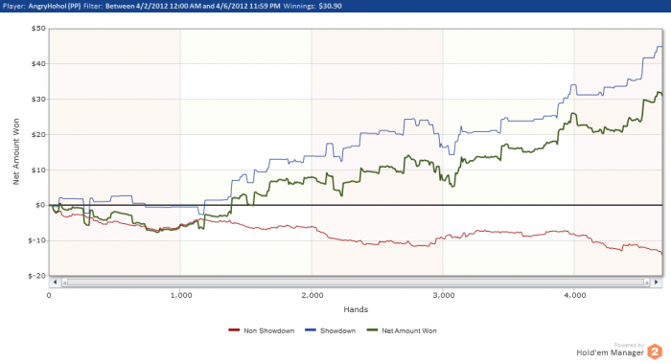This screenshot has height=363, width=671.
Task: Click the $40 y-axis label
Action: [38, 64]
